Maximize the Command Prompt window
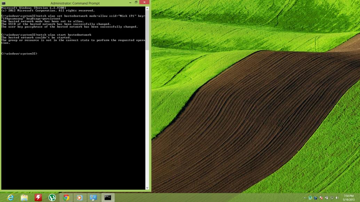Viewport: 360px width, 202px height. (x=136, y=2)
